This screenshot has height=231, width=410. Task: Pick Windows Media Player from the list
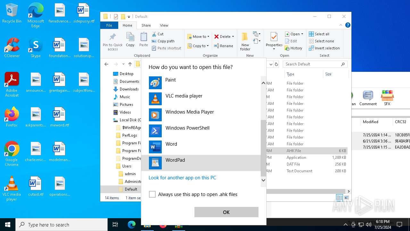(x=201, y=115)
